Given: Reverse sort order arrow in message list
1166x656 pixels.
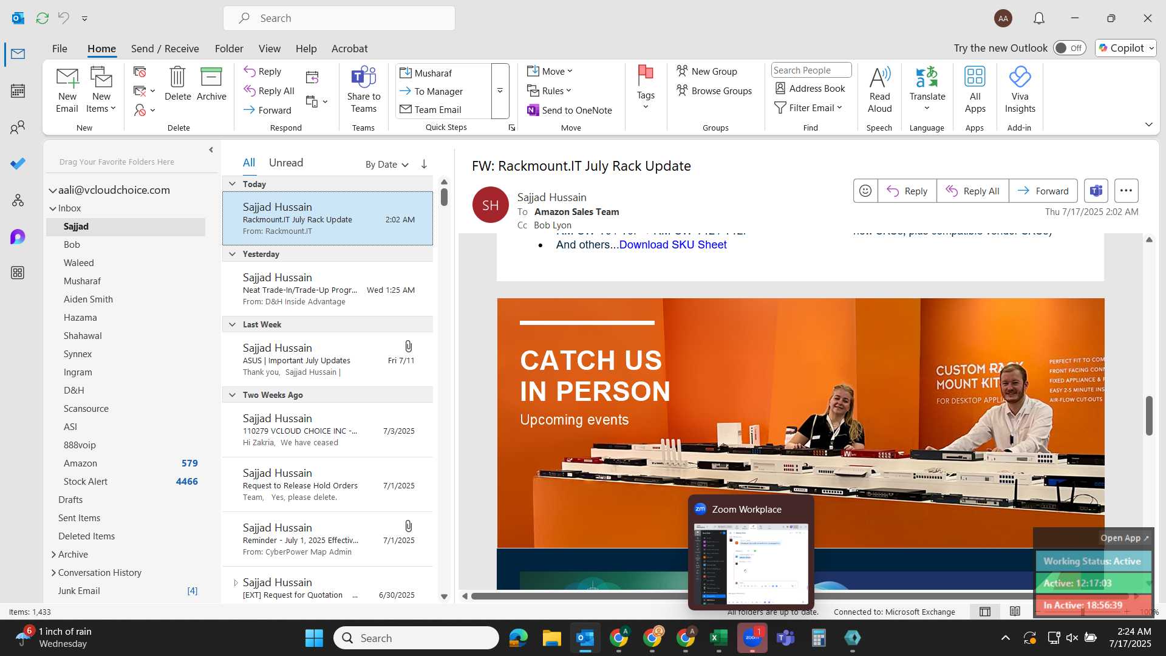Looking at the screenshot, I should (424, 164).
